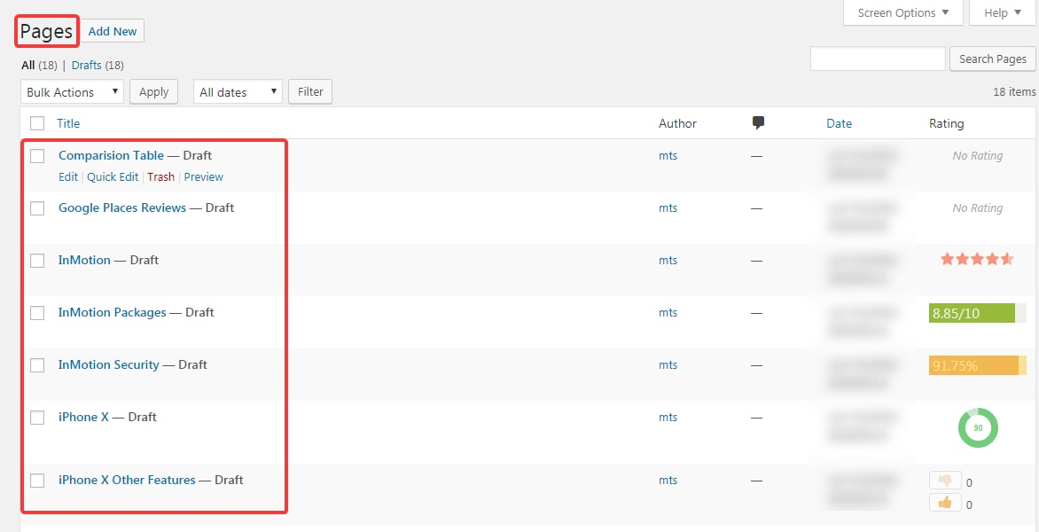Move Comparision Table to Trash

(160, 177)
